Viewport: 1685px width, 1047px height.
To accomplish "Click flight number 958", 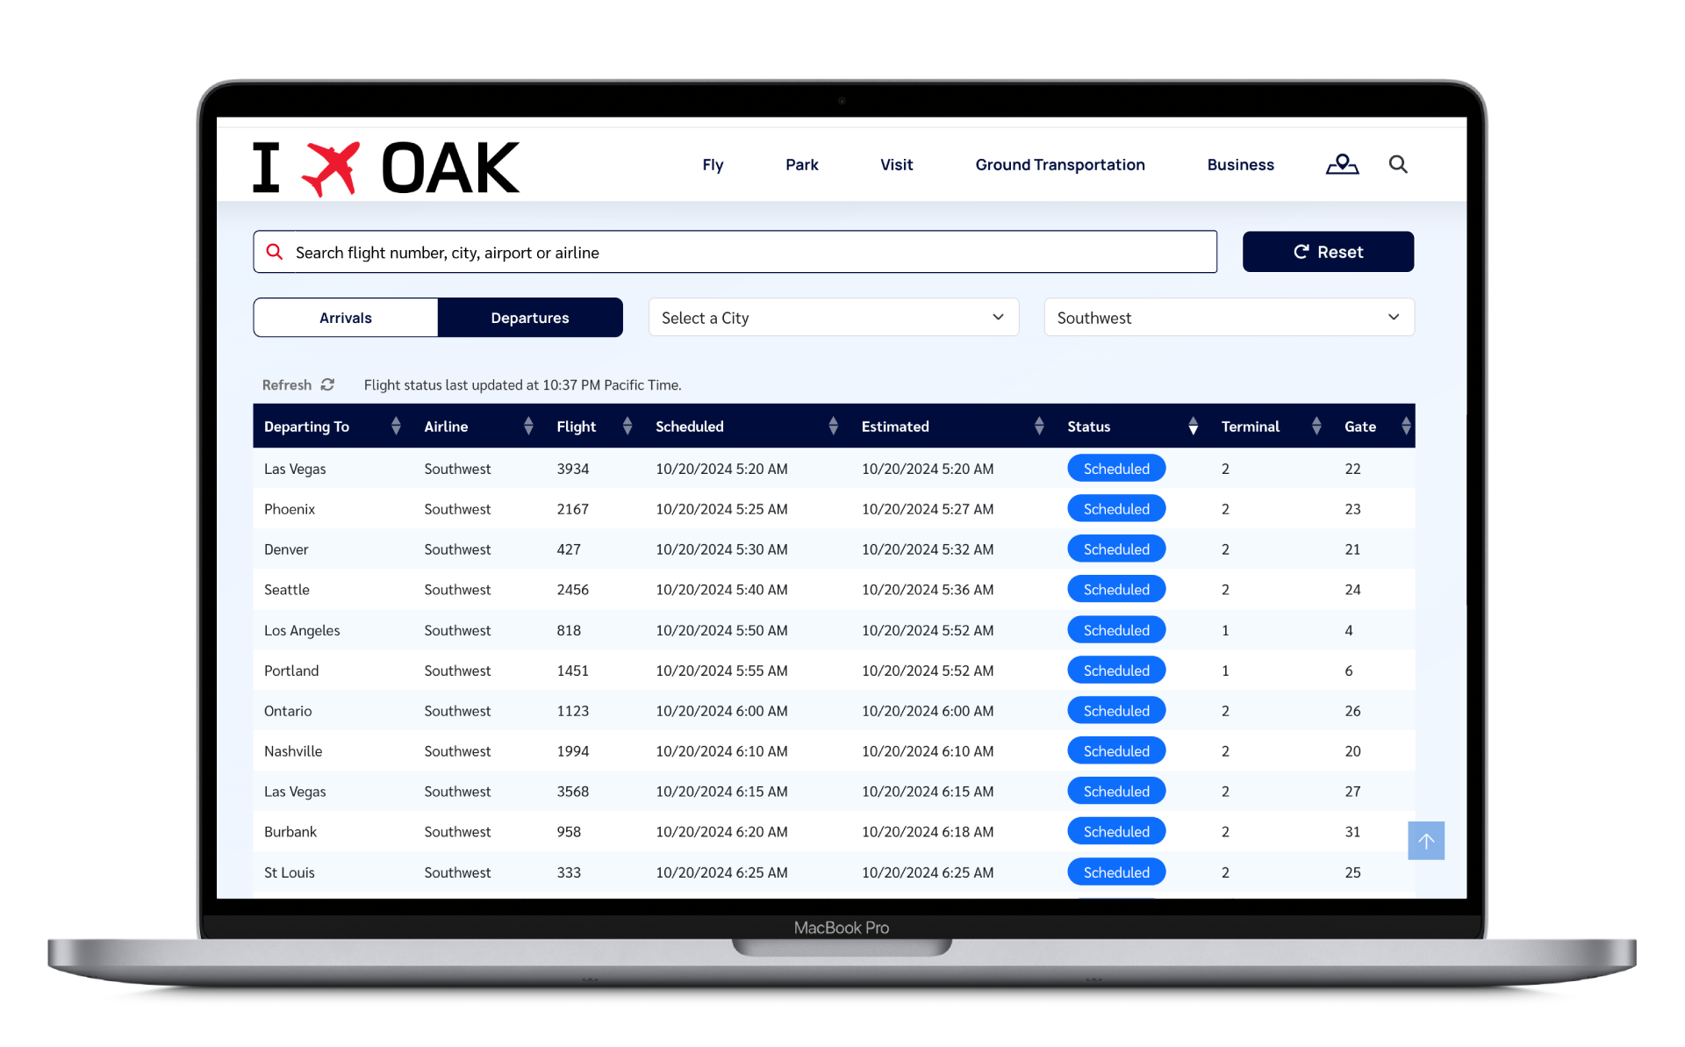I will click(x=569, y=832).
